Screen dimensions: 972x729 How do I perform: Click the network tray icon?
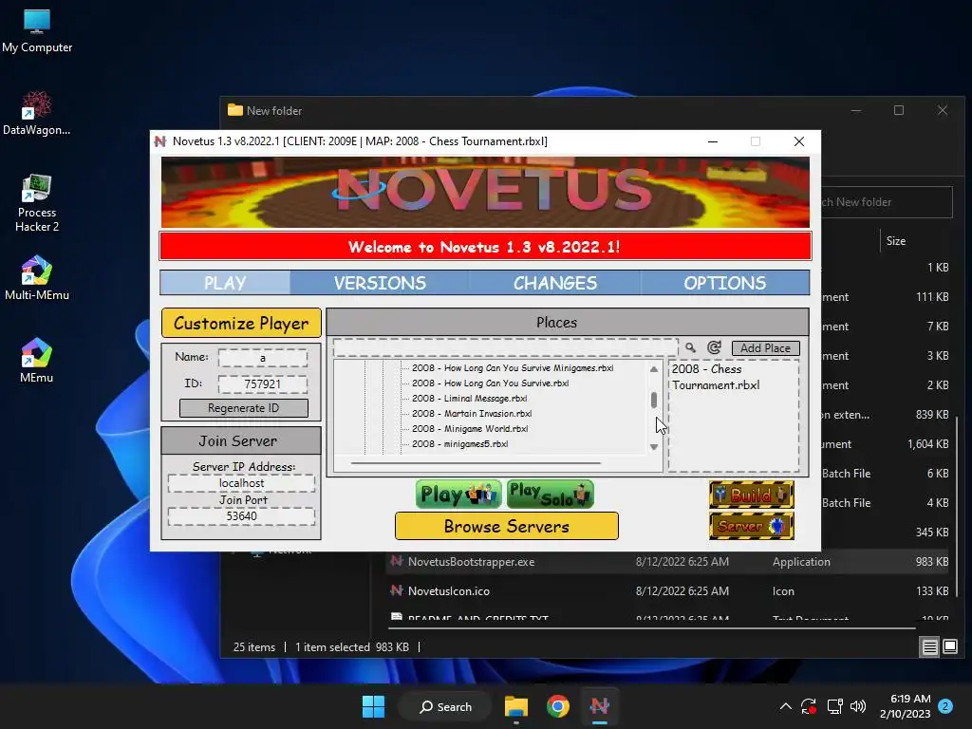pos(834,706)
